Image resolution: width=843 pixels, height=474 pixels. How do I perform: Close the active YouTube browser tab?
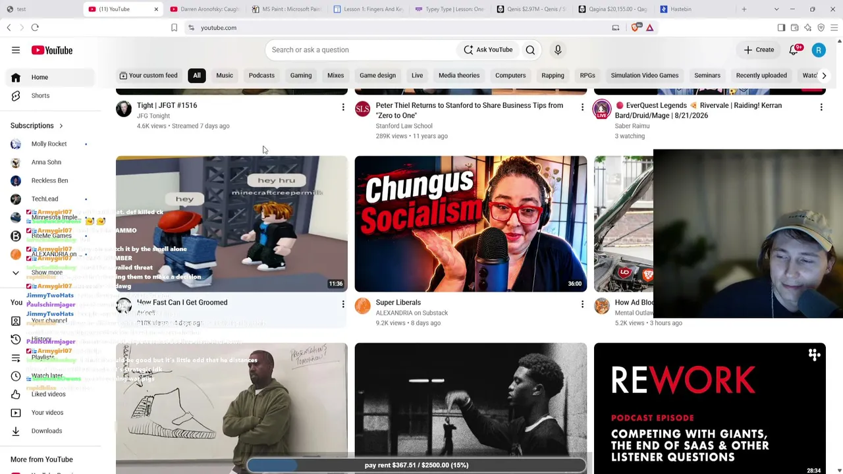point(156,9)
